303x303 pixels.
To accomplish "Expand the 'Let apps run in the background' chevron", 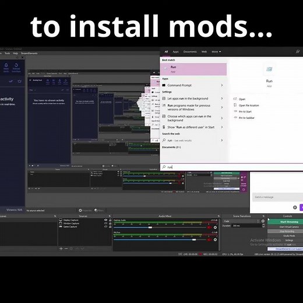I will point(222,98).
